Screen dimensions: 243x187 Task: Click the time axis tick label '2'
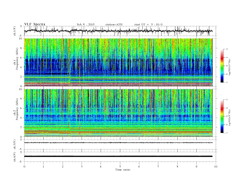[63, 167]
